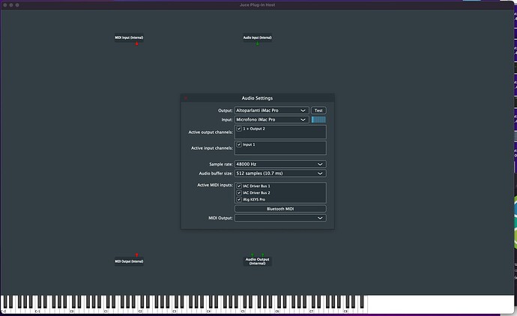Click the C5 key on piano keyboard
The image size is (517, 316).
(244, 311)
